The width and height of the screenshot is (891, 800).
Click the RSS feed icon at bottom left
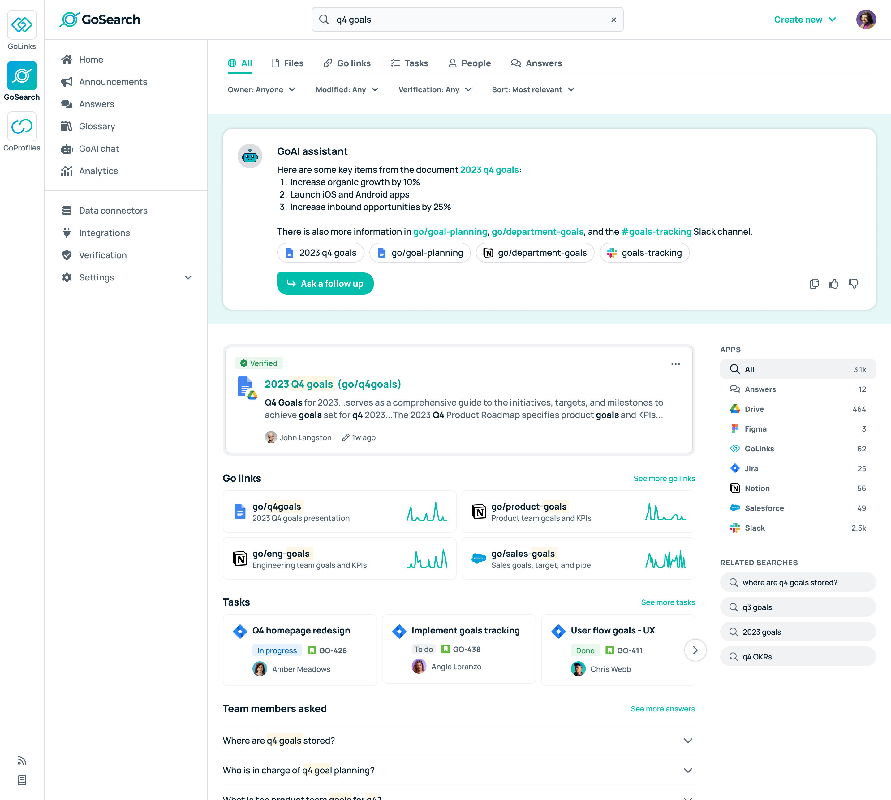click(22, 761)
